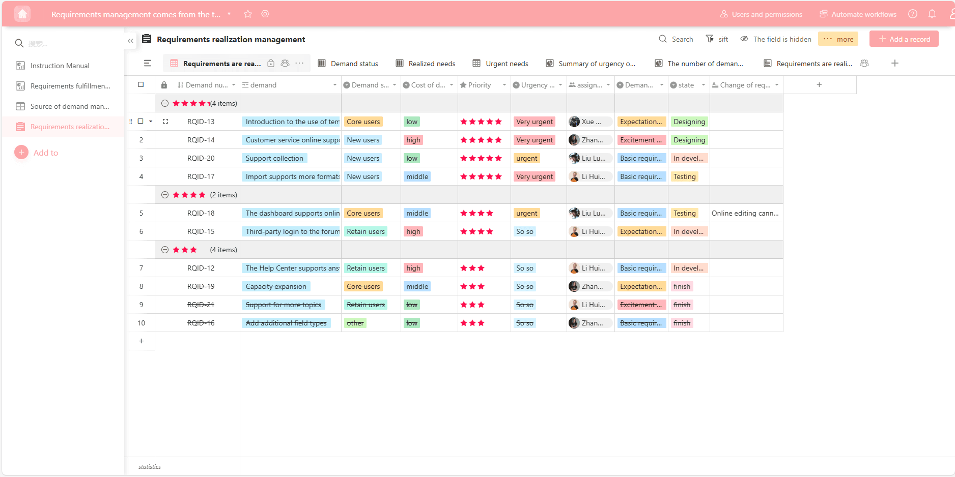Viewport: 955px width, 477px height.
Task: Click the sidebar search input field
Action: (66, 44)
